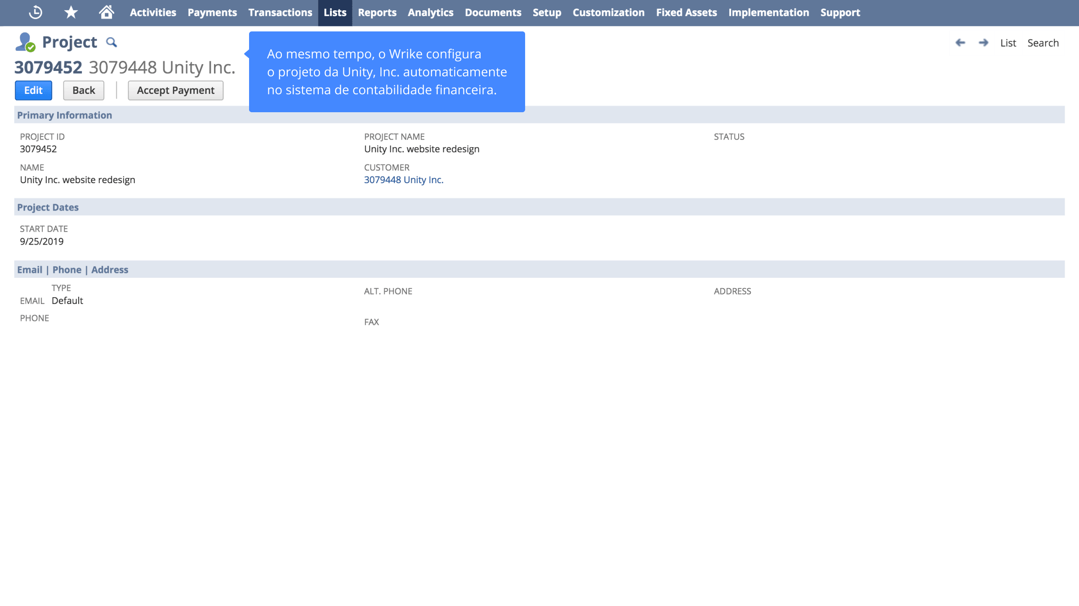The width and height of the screenshot is (1079, 606).
Task: Click the Accept Payment button
Action: 176,90
